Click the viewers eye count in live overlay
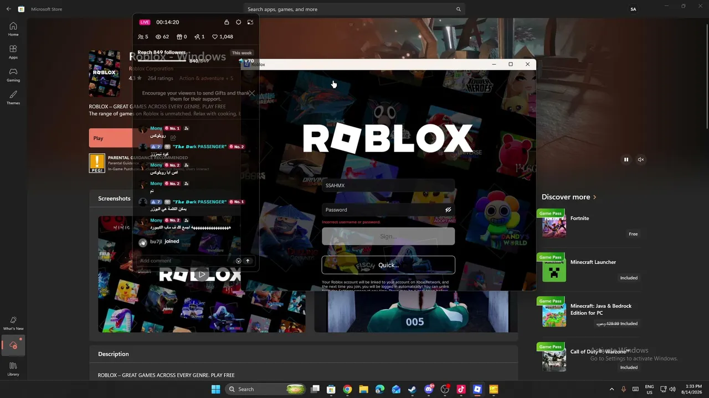 [162, 36]
